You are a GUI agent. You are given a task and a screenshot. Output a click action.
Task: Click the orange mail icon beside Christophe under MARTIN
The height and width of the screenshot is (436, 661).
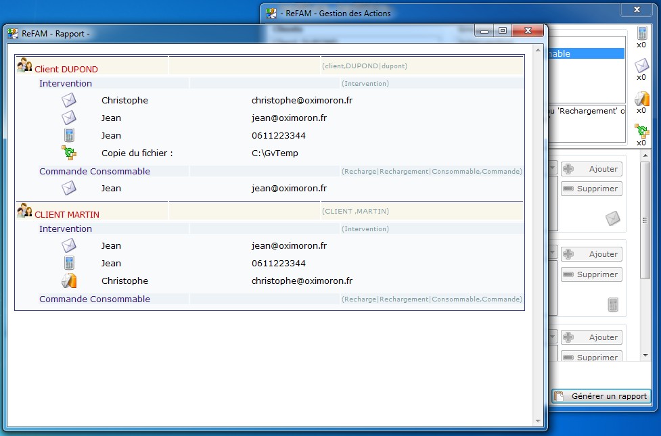69,281
